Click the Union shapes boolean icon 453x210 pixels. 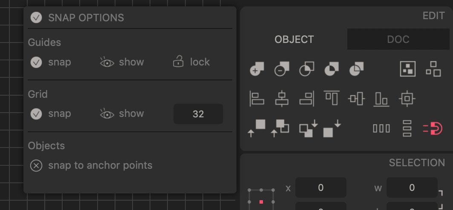[257, 69]
